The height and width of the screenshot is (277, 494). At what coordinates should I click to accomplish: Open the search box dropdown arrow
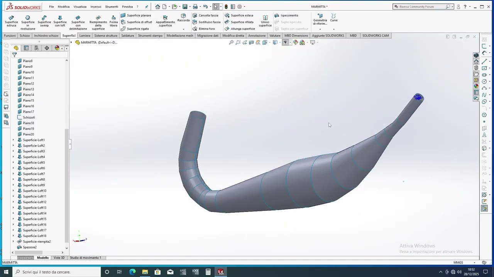[x=453, y=7]
